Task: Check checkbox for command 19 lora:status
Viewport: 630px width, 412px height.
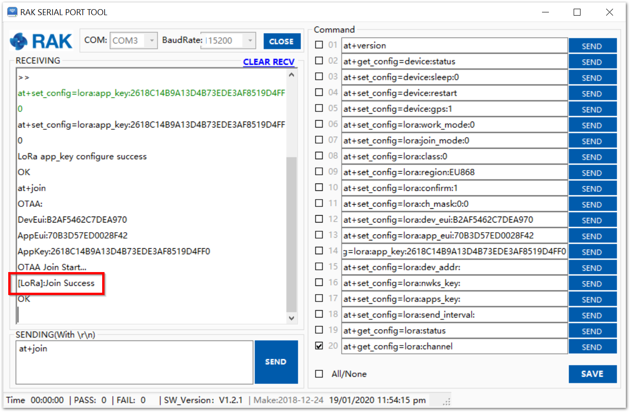Action: pyautogui.click(x=319, y=330)
